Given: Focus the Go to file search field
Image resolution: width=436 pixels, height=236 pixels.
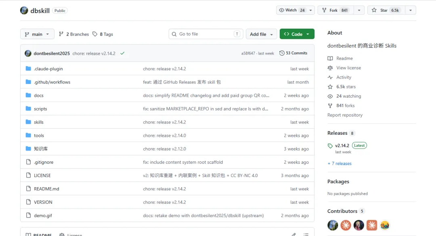Looking at the screenshot, I should click(x=206, y=34).
